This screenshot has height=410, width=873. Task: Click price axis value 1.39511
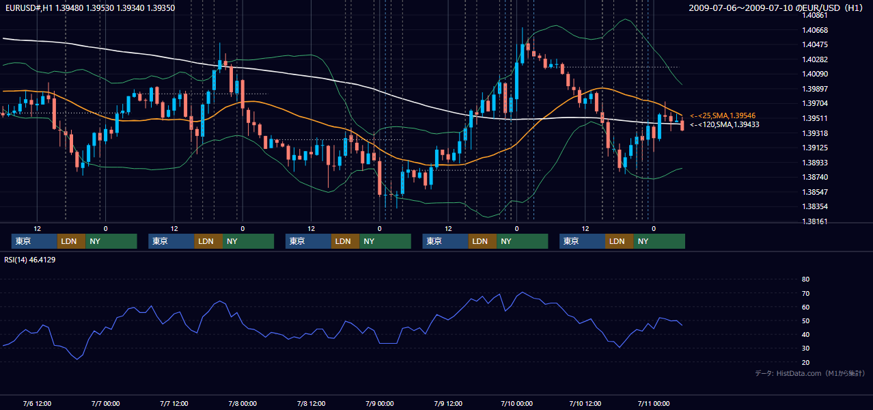(814, 118)
